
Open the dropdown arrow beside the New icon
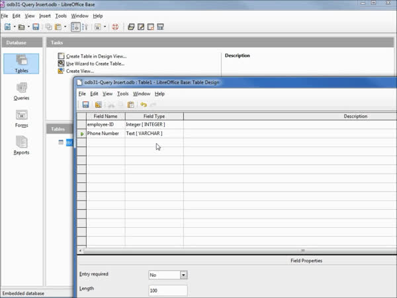pos(15,26)
